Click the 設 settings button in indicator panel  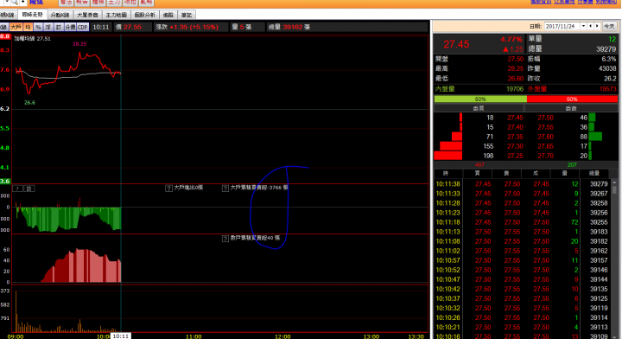pyautogui.click(x=29, y=189)
